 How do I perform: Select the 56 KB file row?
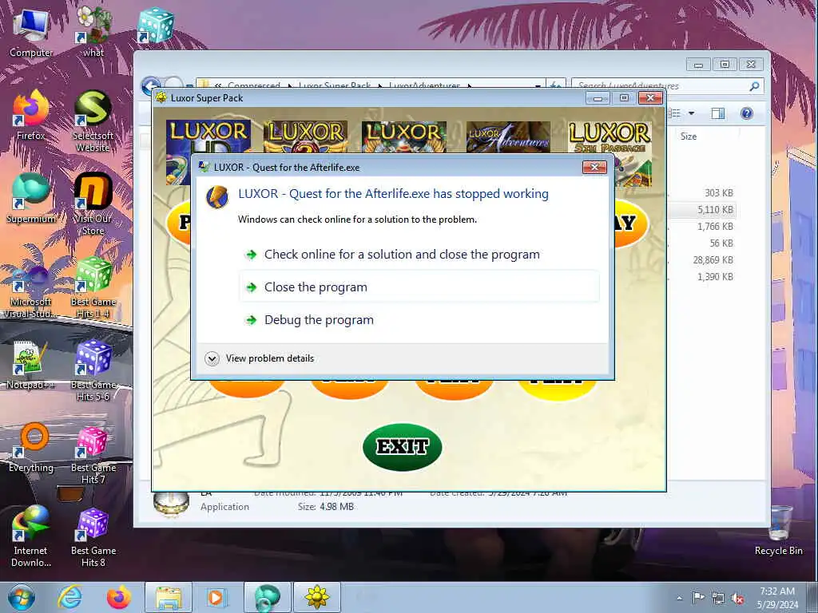[701, 243]
